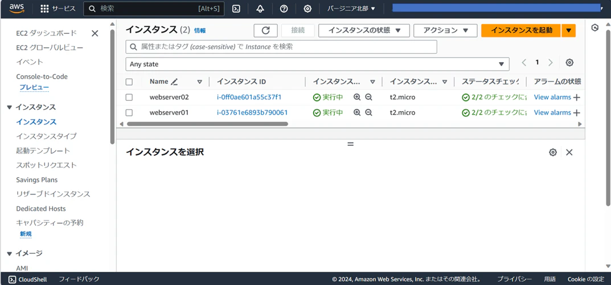The image size is (611, 285).
Task: Sort by the Name column arrow
Action: point(199,82)
